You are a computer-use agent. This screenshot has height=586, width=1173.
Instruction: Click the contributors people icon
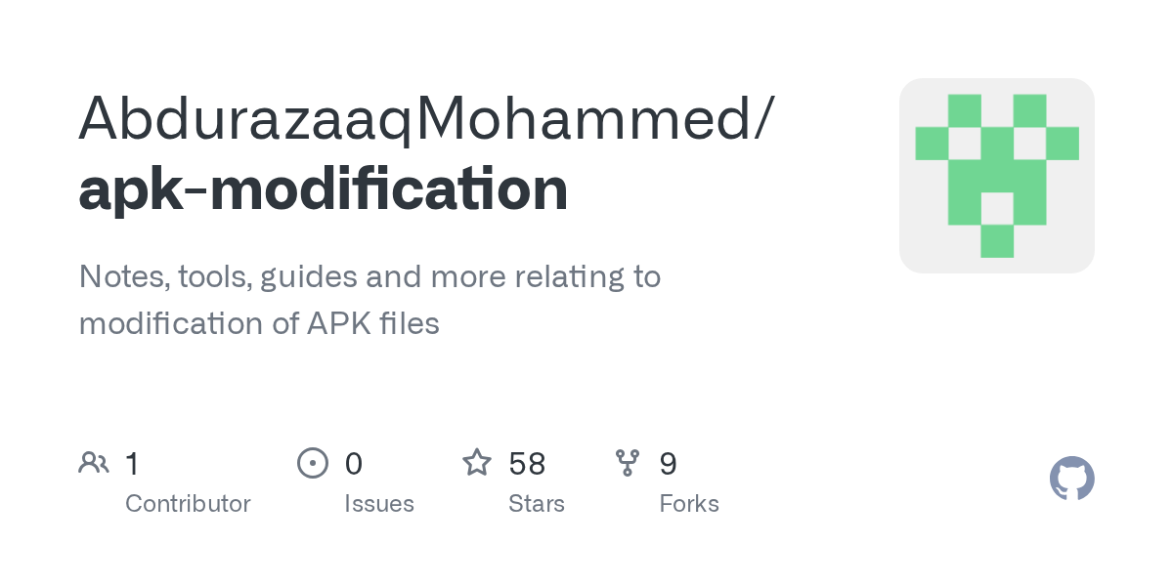pyautogui.click(x=94, y=463)
